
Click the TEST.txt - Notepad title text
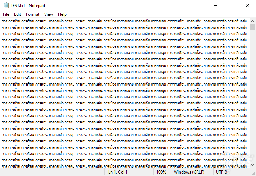(x=28, y=6)
